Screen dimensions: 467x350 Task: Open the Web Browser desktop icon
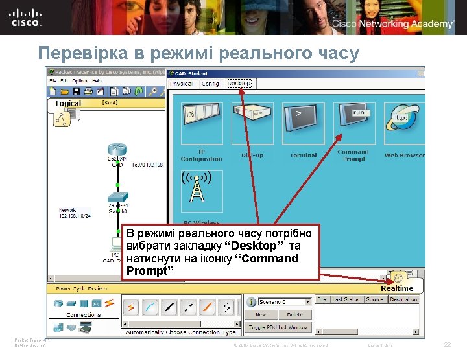405,123
